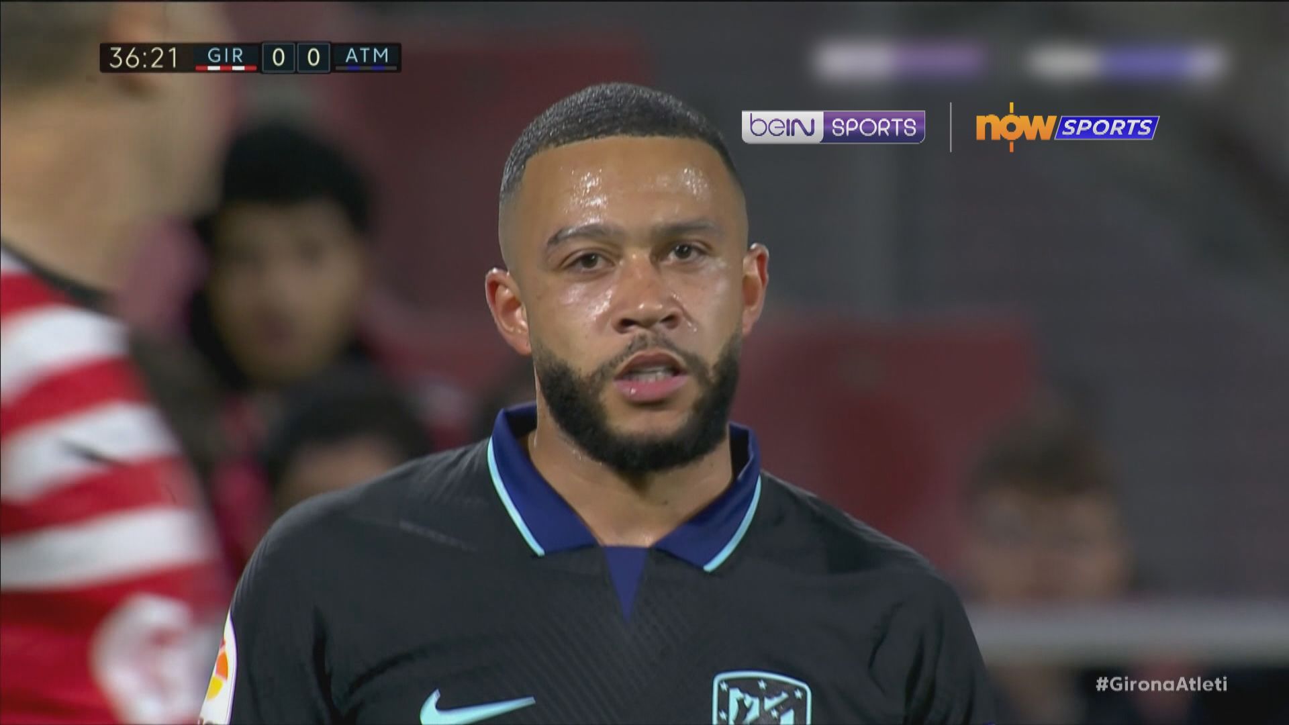
Task: Click the blurred purple banner top left
Action: 897,62
